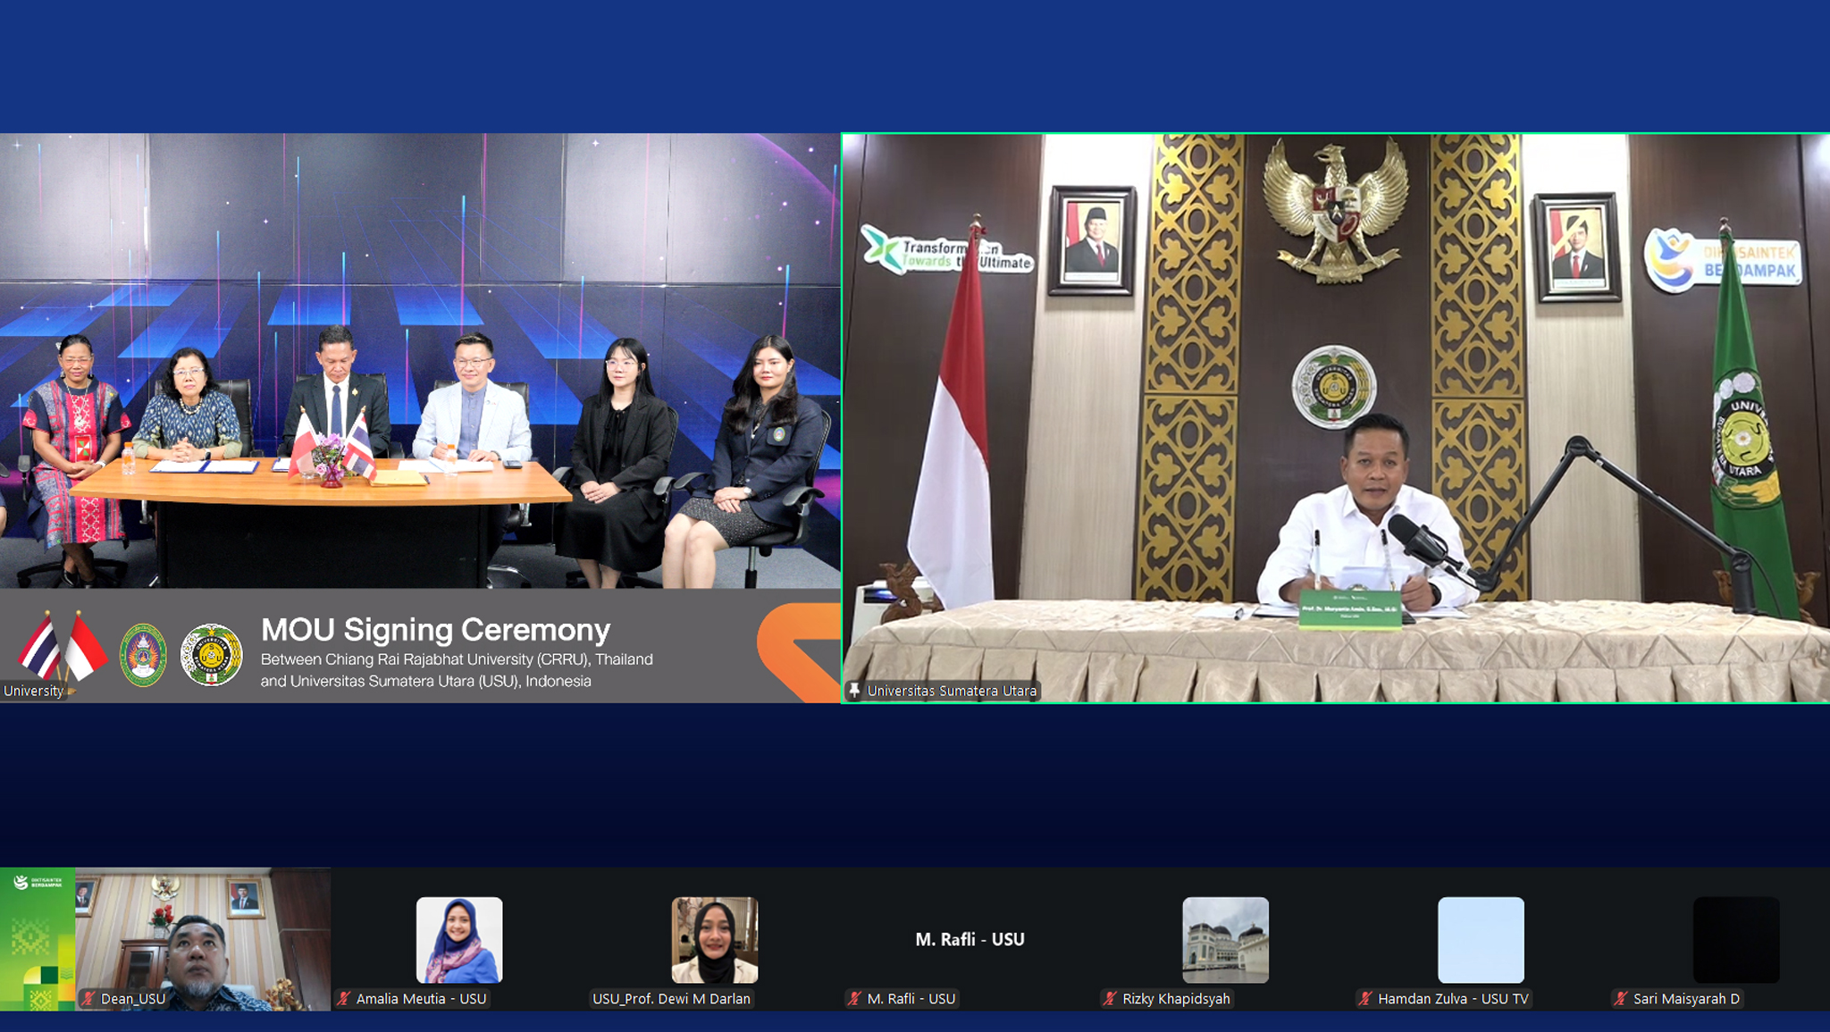Select Hamdan Zulva's light blue avatar
1830x1032 pixels.
coord(1481,940)
